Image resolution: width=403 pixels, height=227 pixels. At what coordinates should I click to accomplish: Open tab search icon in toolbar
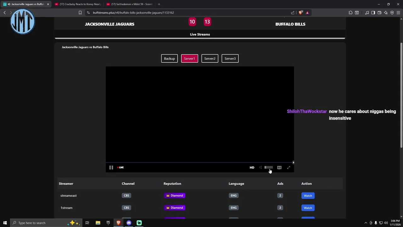click(357, 13)
